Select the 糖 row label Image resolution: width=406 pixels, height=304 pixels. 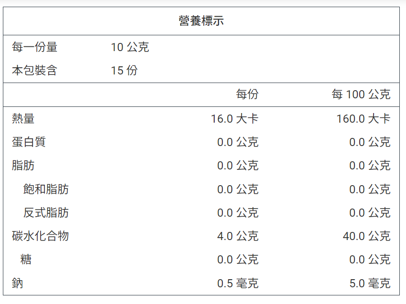tap(26, 260)
